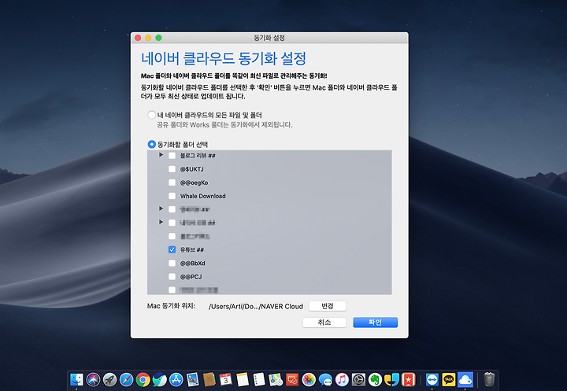This screenshot has height=391, width=567.
Task: Open the brown Contacts book icon
Action: (209, 380)
